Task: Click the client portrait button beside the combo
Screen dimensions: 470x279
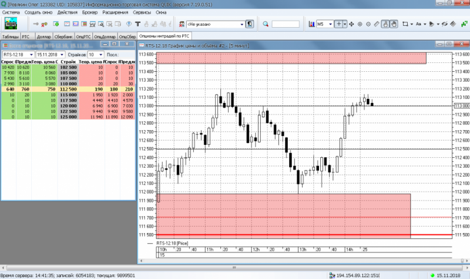Action: (250, 24)
